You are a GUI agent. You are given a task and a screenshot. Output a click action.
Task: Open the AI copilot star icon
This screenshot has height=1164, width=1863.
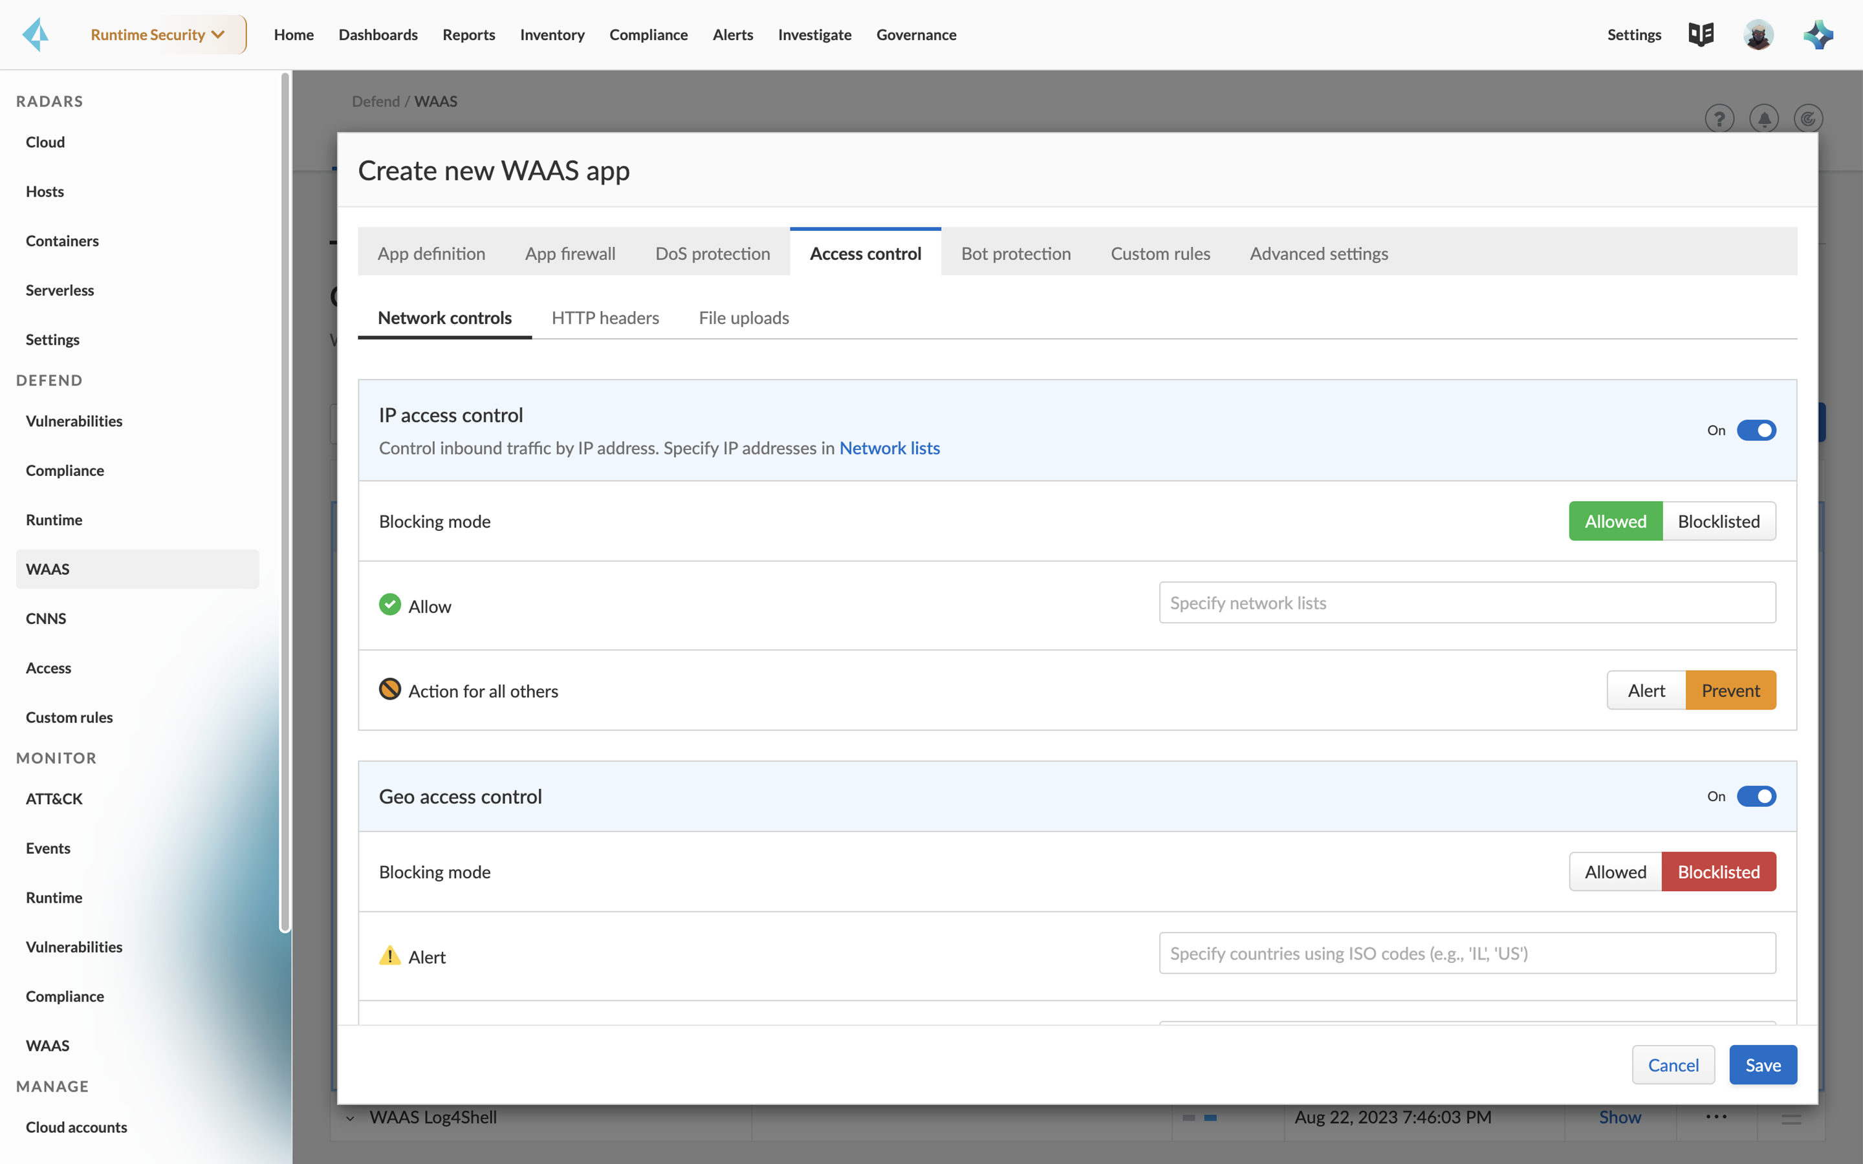1818,35
